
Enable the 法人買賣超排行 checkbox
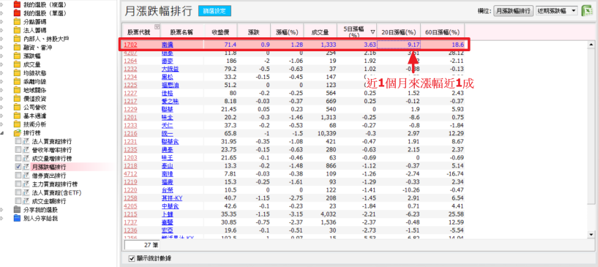(x=18, y=141)
